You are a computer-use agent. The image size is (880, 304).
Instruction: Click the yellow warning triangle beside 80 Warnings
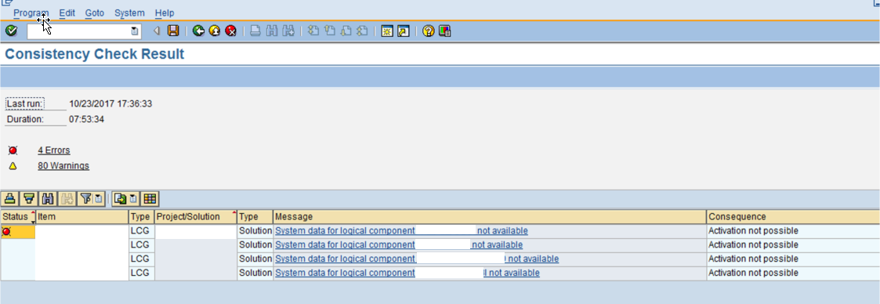pos(13,166)
